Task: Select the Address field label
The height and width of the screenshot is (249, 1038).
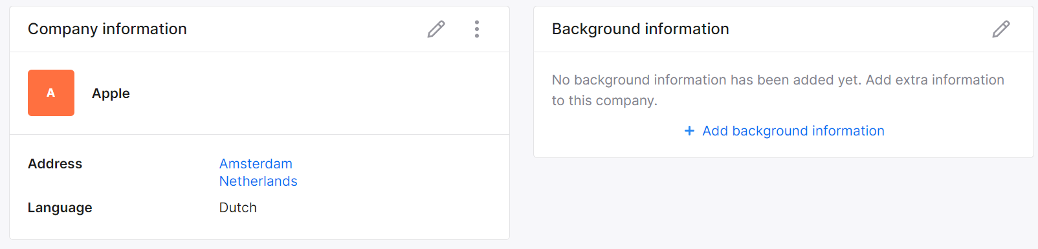Action: (x=55, y=164)
